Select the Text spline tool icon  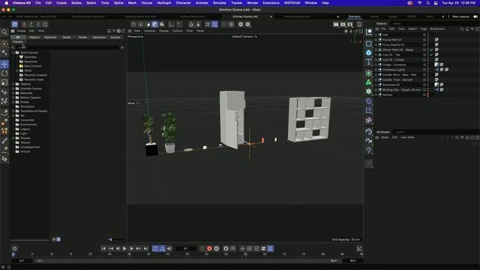368,61
